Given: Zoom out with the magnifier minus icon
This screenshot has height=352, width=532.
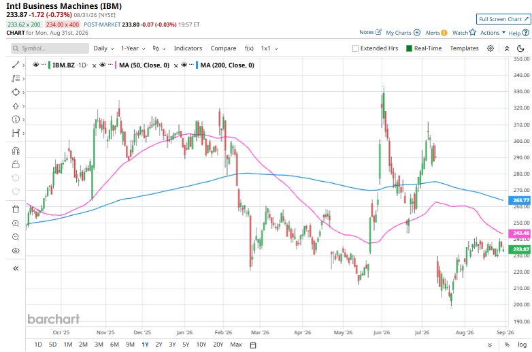Looking at the screenshot, I should (x=16, y=237).
